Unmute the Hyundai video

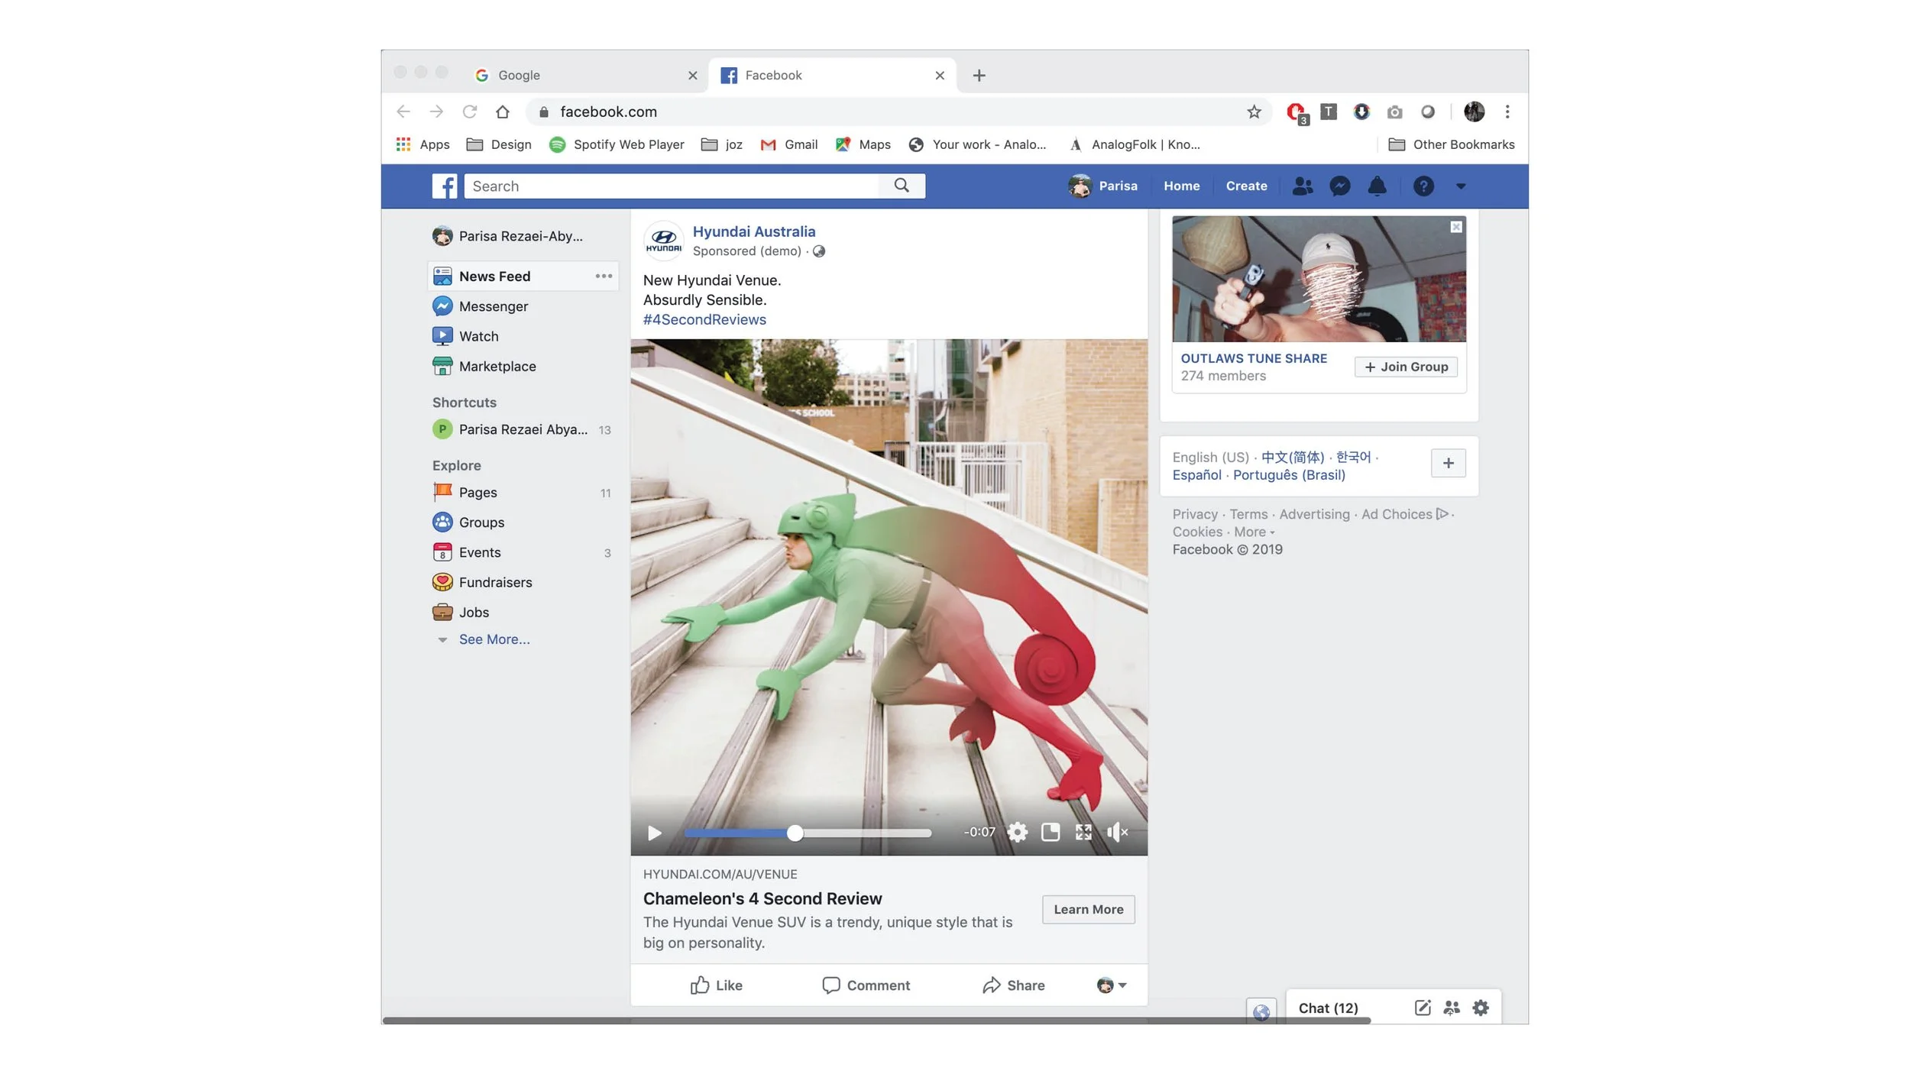(x=1117, y=832)
